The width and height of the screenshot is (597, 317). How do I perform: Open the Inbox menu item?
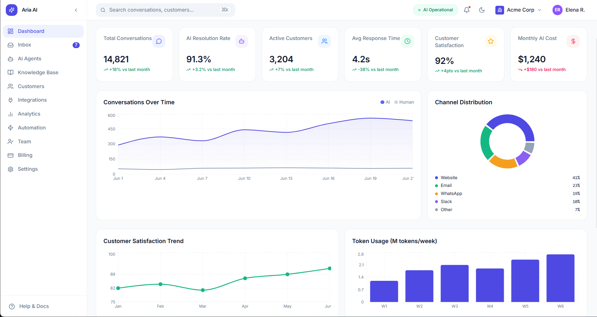[43, 45]
